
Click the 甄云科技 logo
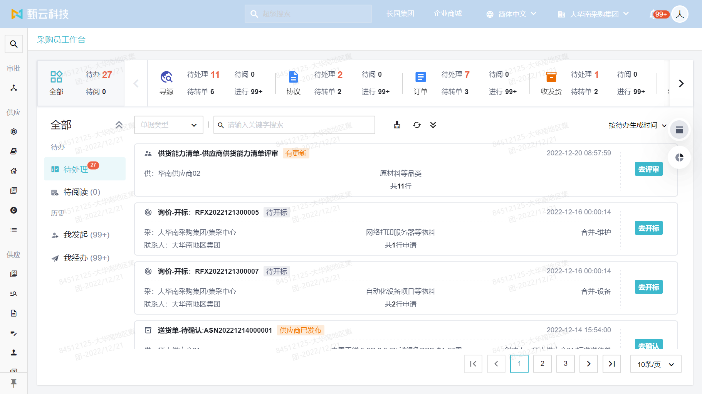[40, 14]
